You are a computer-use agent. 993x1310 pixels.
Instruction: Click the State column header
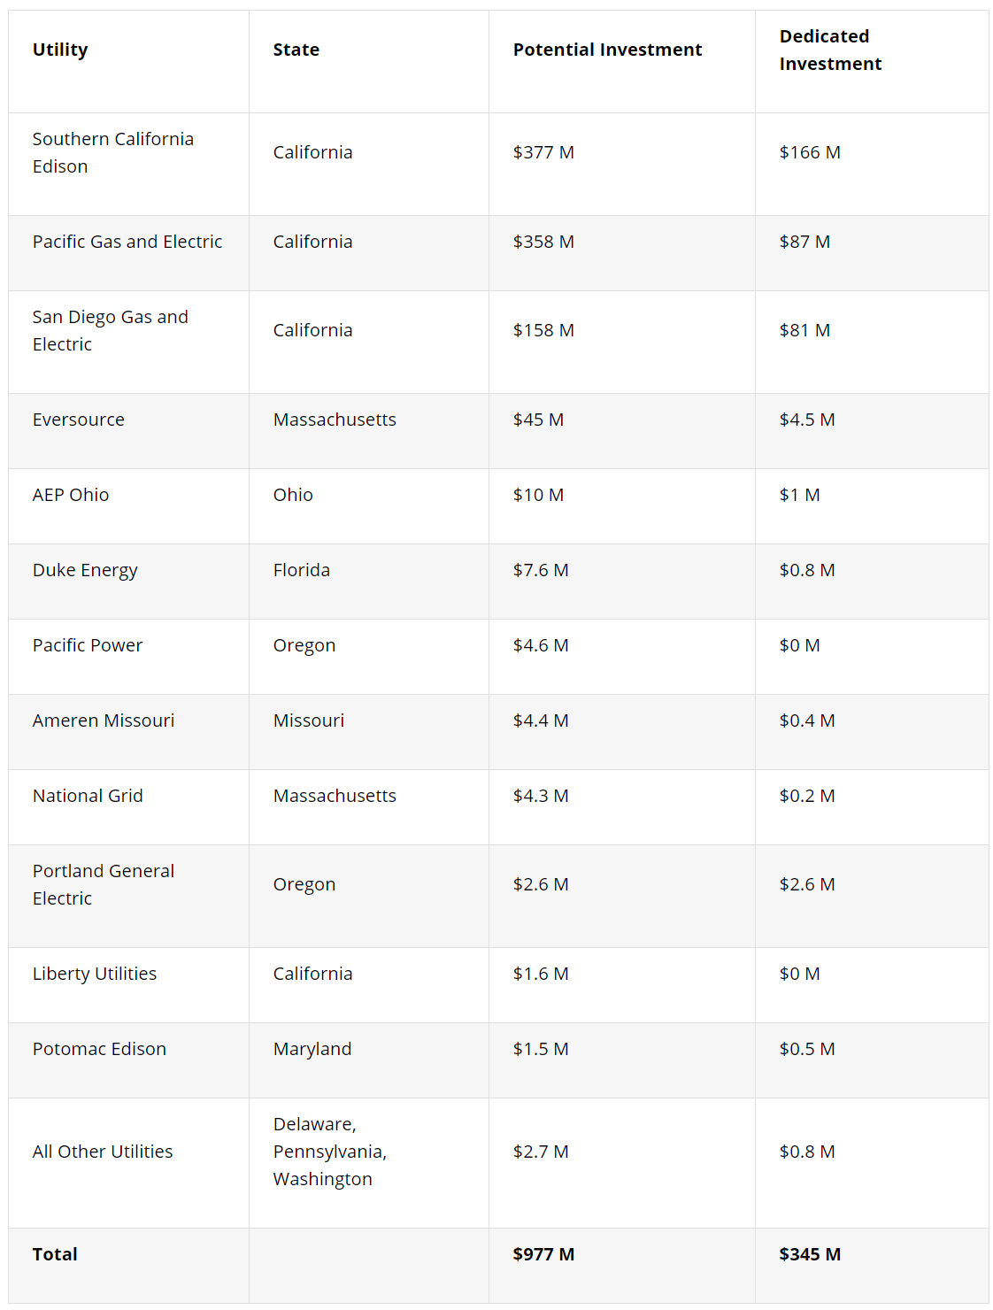tap(296, 50)
